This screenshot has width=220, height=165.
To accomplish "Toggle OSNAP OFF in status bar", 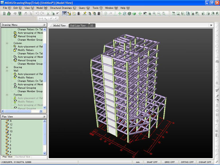I will pos(205,162).
